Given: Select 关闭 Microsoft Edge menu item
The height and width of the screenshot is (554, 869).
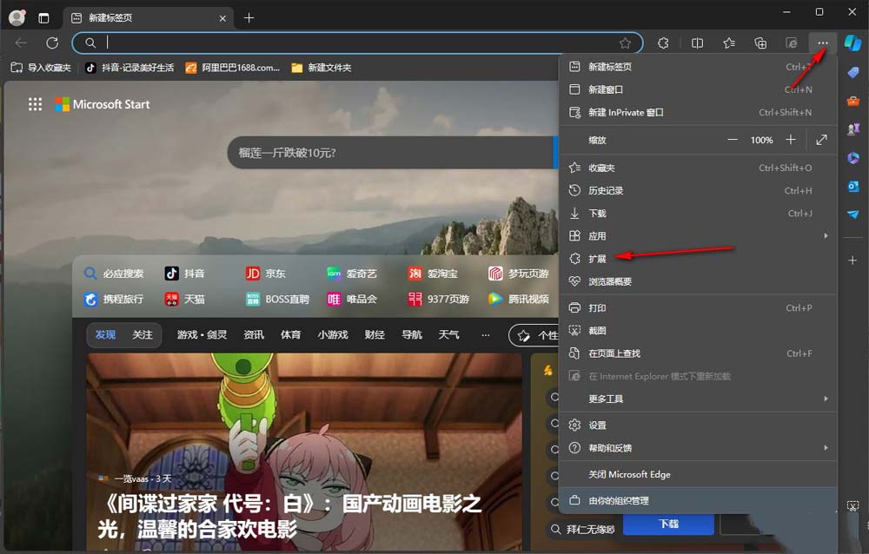Looking at the screenshot, I should (697, 474).
